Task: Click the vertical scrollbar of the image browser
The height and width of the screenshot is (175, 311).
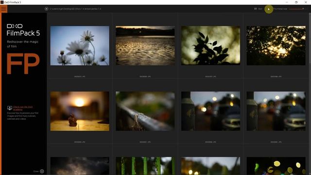Action: pyautogui.click(x=310, y=39)
